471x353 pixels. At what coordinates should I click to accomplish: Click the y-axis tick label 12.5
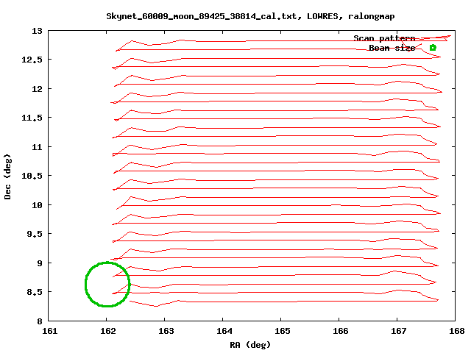(32, 60)
